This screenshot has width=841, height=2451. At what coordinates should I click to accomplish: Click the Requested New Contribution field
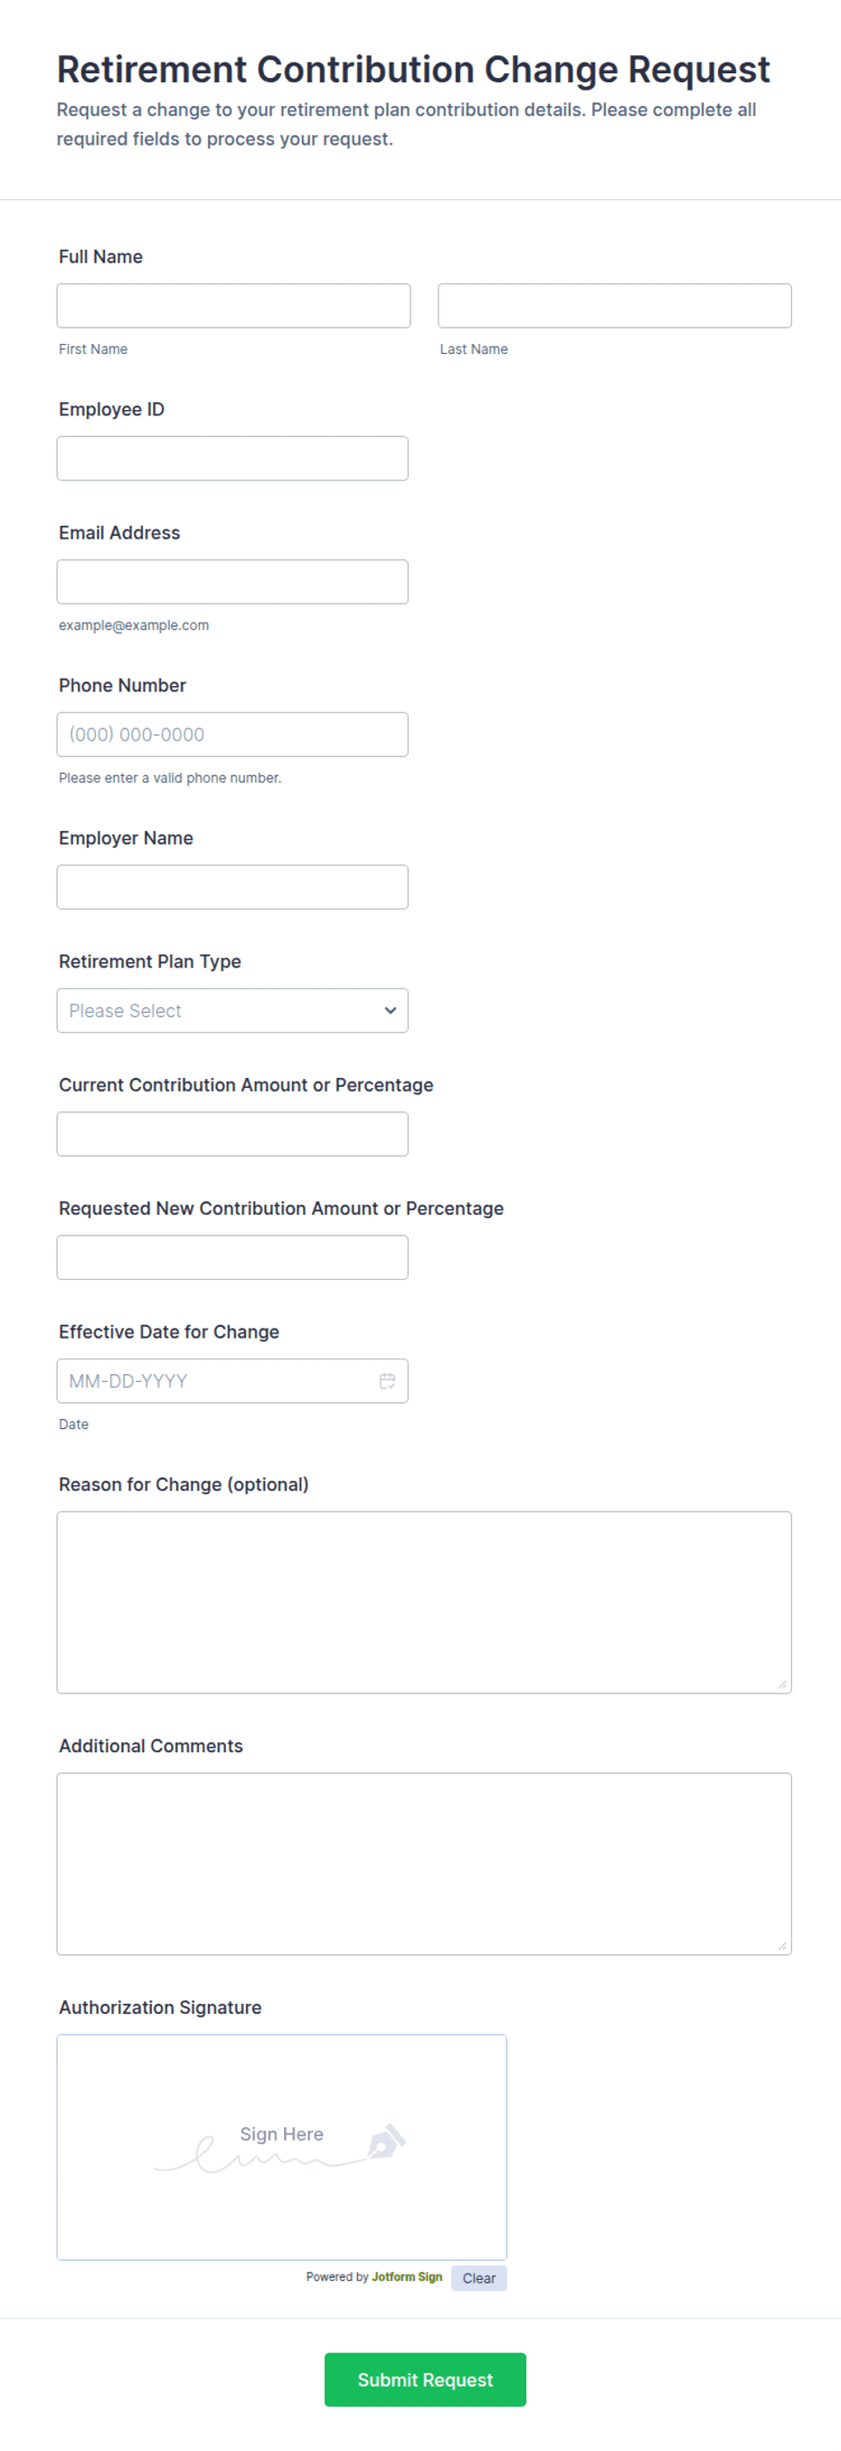232,1258
